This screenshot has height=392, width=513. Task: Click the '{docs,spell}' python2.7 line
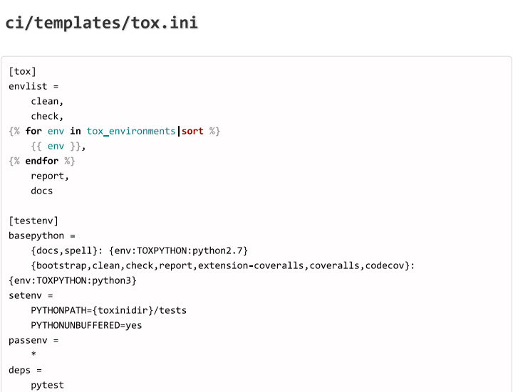[x=139, y=250]
